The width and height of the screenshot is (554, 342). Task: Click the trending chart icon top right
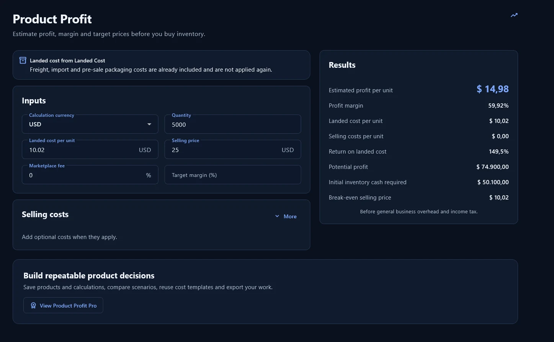click(x=514, y=15)
